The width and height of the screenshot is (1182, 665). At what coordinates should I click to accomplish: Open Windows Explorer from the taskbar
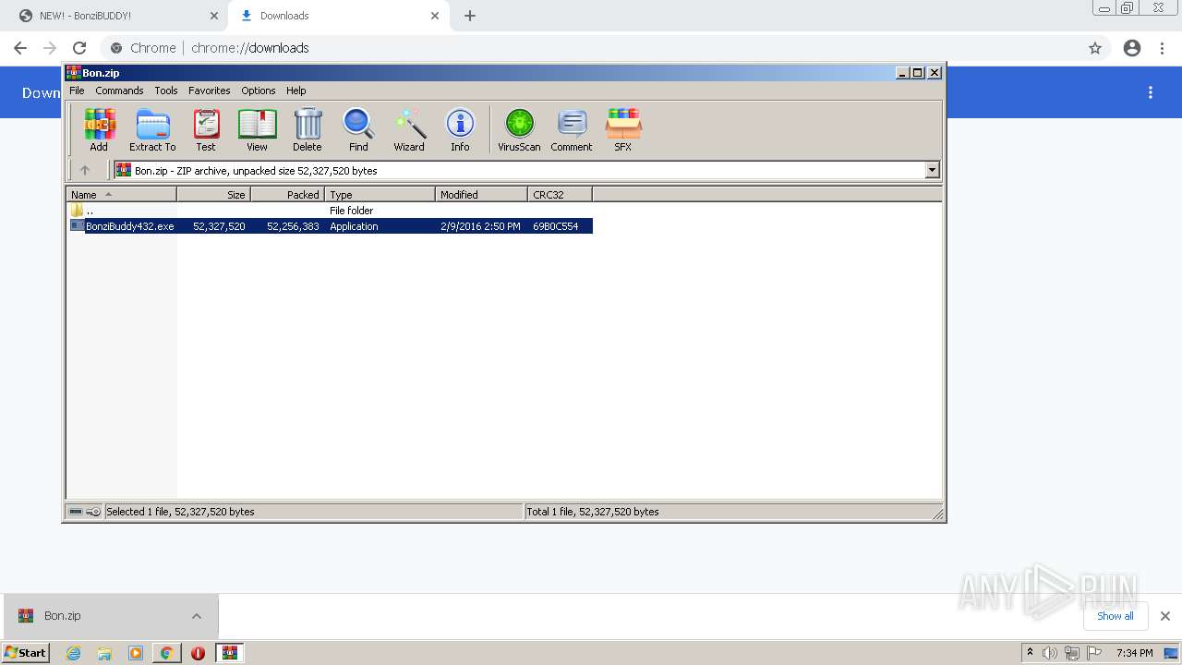(x=104, y=653)
